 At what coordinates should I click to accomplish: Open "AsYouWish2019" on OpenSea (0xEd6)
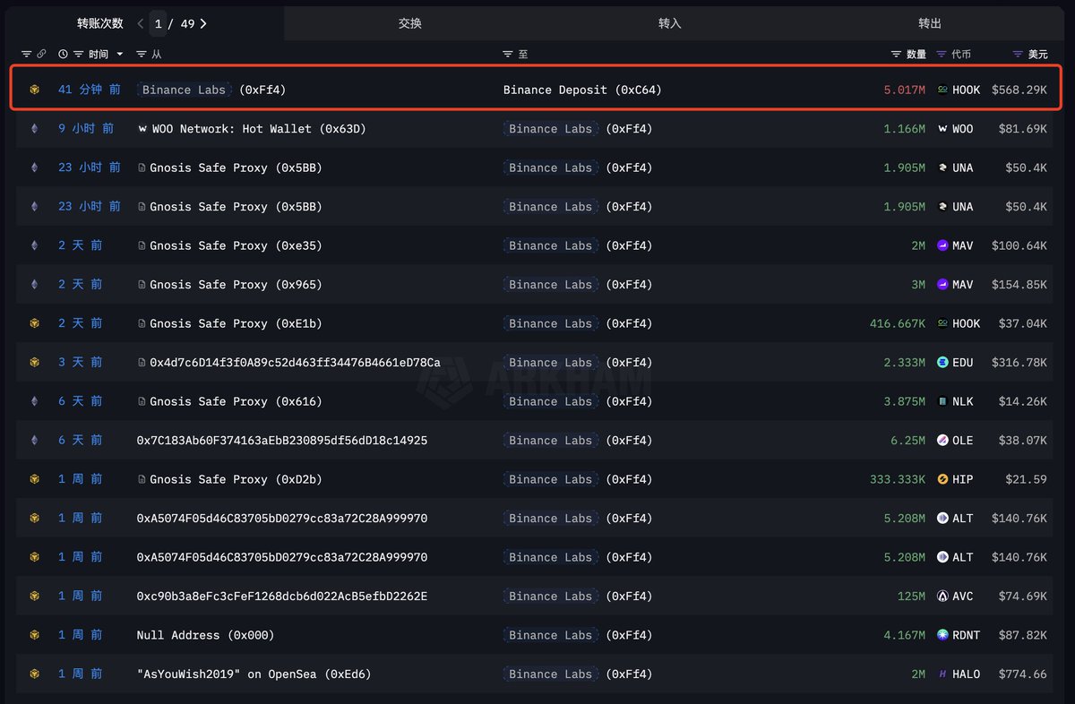[254, 674]
